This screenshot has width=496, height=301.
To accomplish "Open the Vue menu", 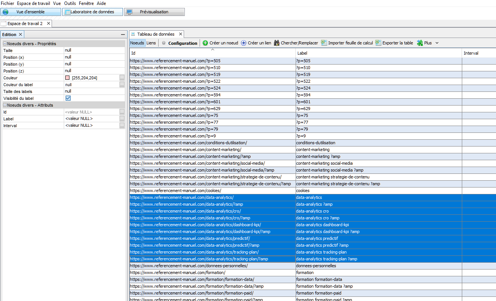I will (57, 3).
